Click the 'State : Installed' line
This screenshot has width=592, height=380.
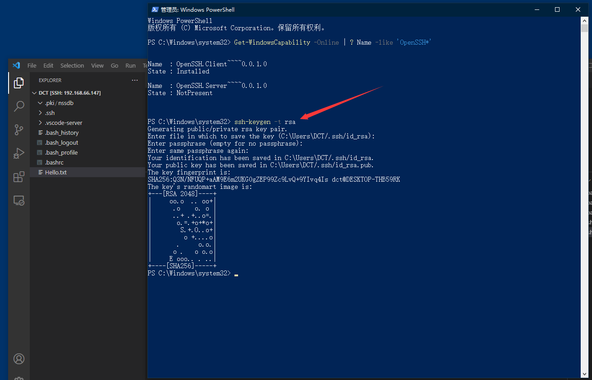click(x=179, y=71)
